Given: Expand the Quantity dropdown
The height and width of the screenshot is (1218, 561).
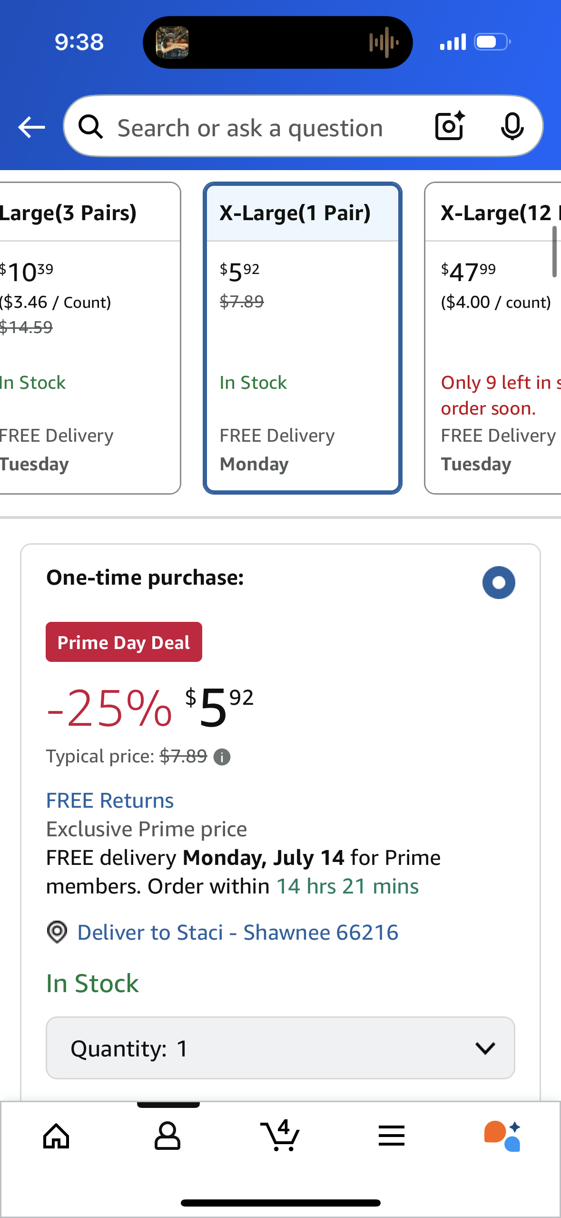Looking at the screenshot, I should click(280, 1048).
